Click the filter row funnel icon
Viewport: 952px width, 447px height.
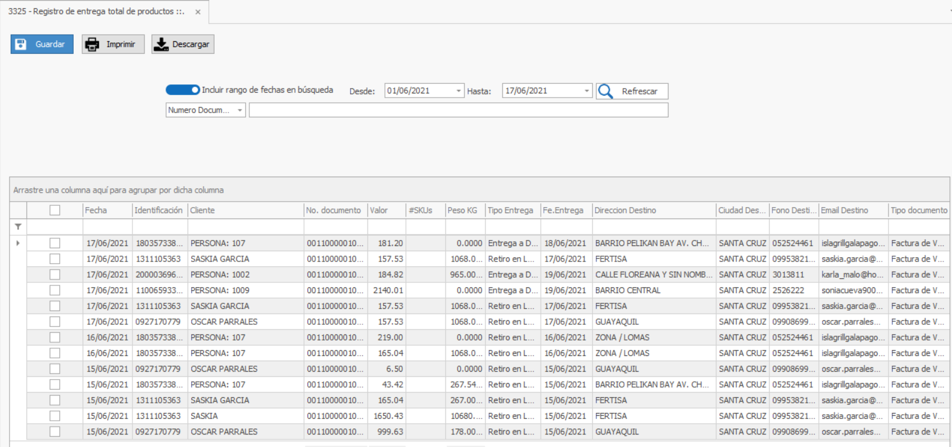tap(18, 227)
